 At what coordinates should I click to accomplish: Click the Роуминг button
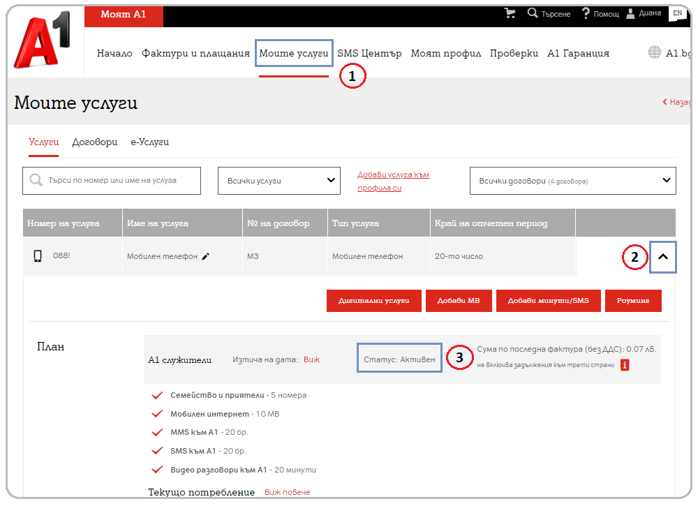pos(633,301)
